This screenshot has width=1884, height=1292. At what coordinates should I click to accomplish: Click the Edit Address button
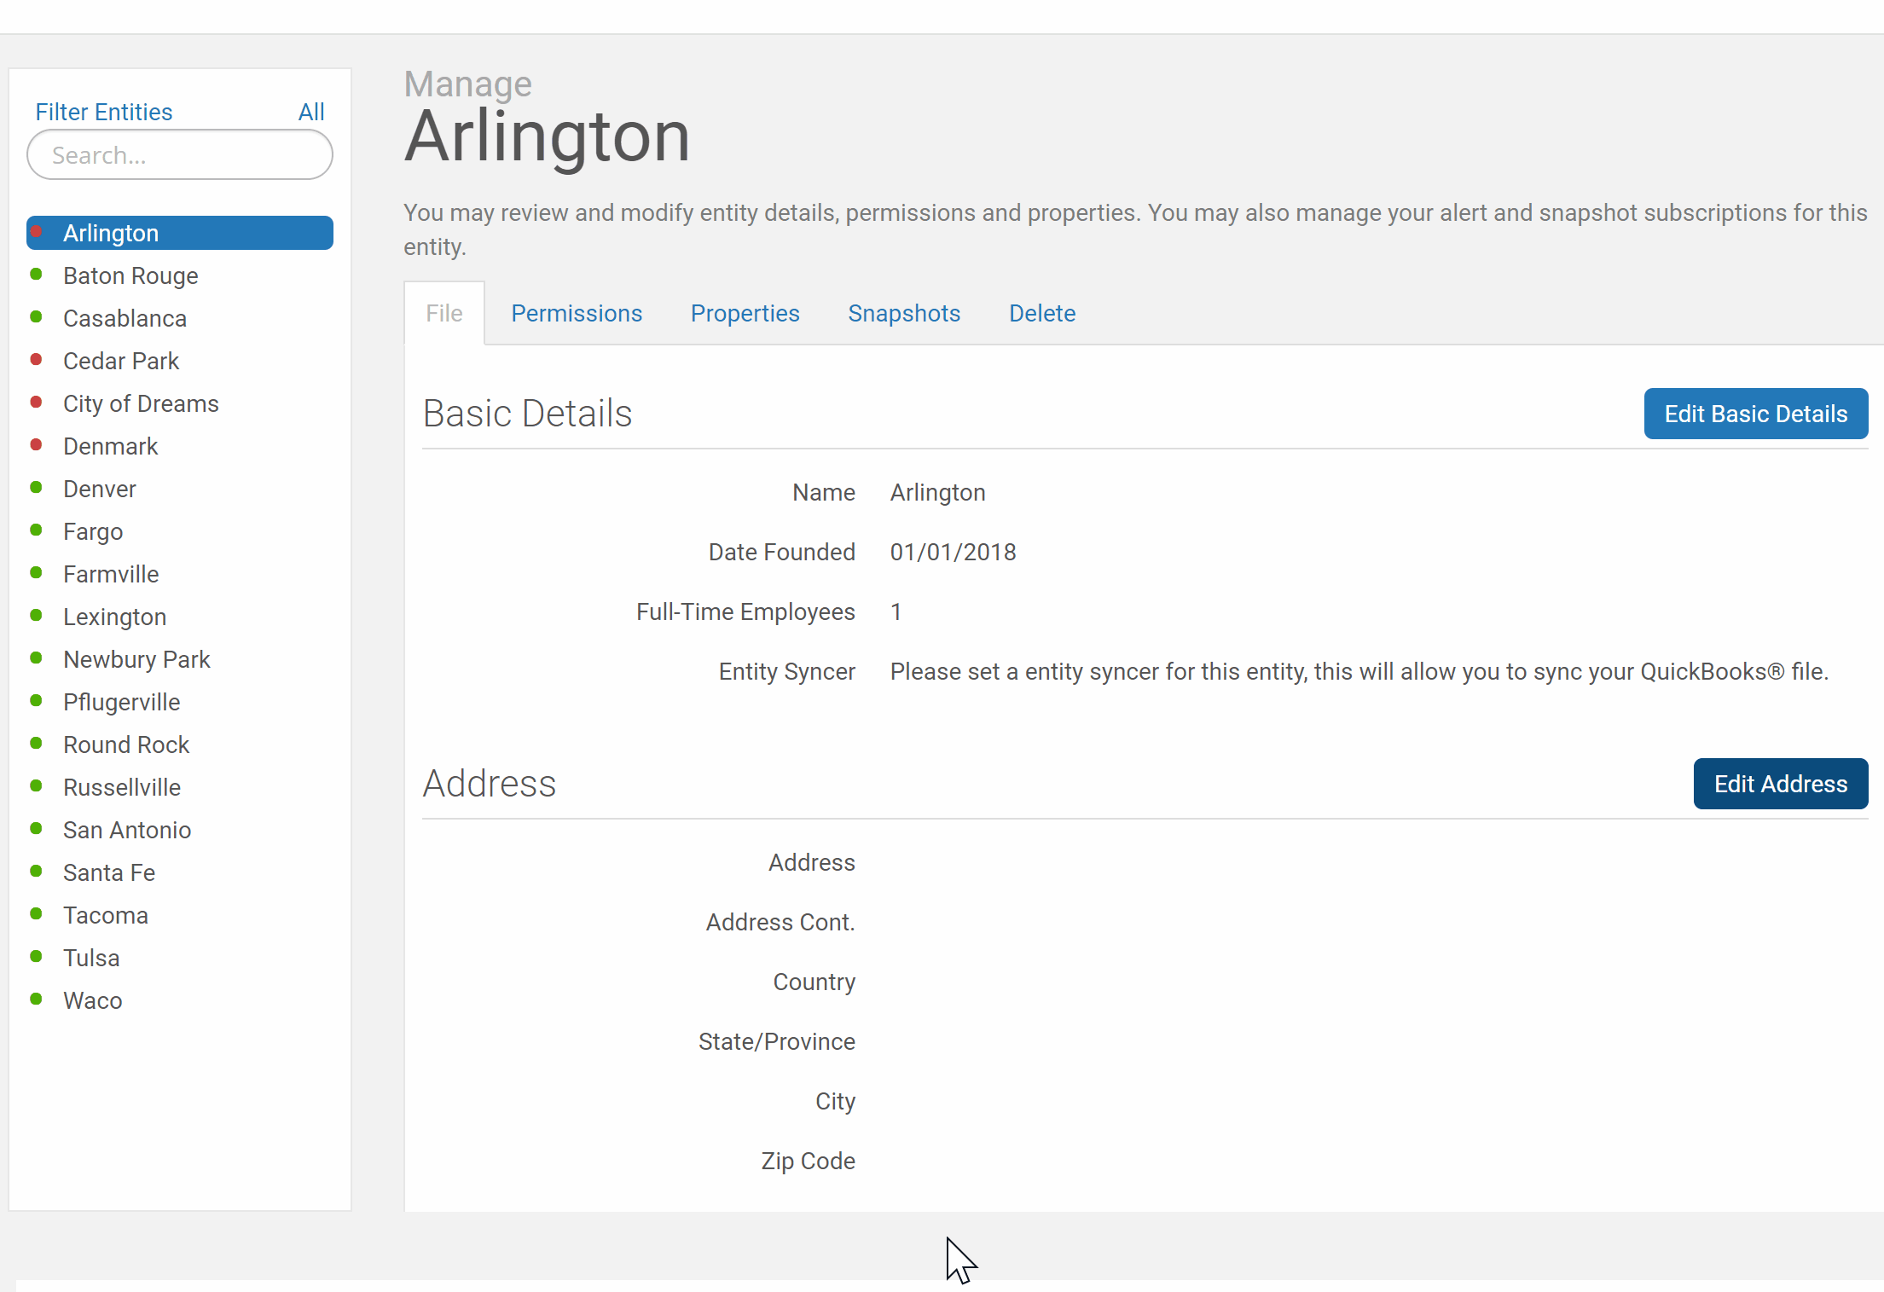(x=1779, y=783)
